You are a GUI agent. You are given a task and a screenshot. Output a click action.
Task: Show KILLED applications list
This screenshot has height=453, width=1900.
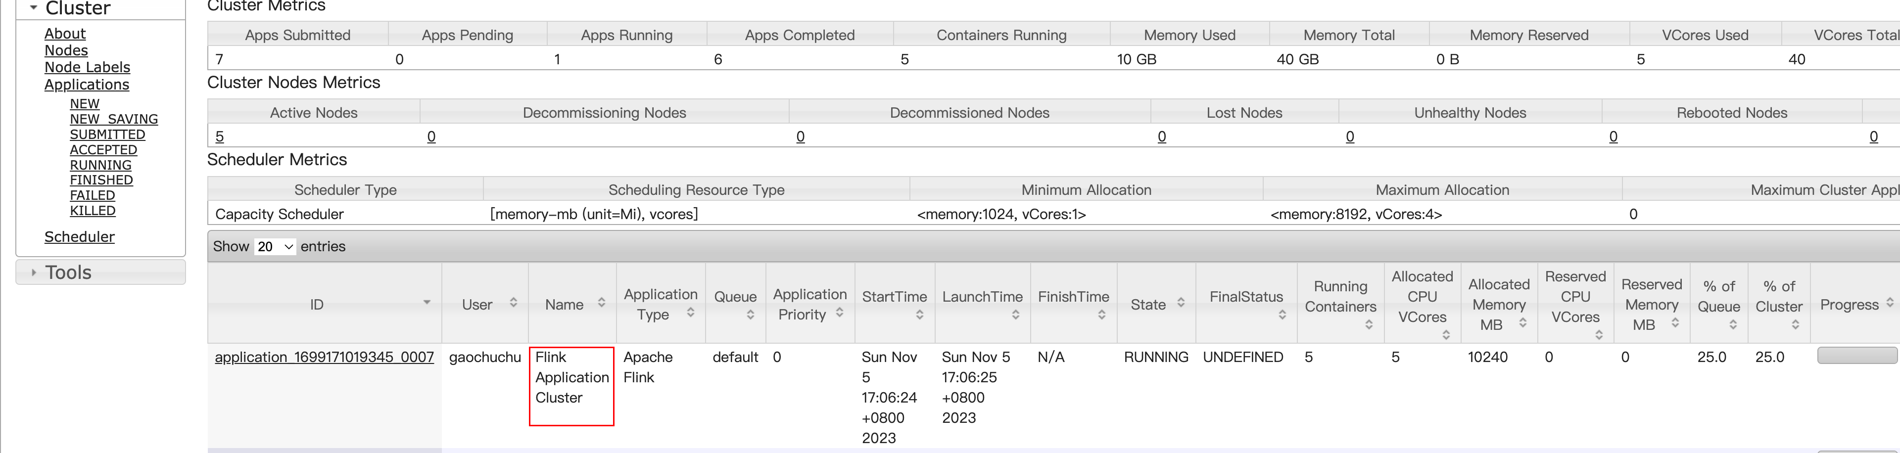(92, 211)
